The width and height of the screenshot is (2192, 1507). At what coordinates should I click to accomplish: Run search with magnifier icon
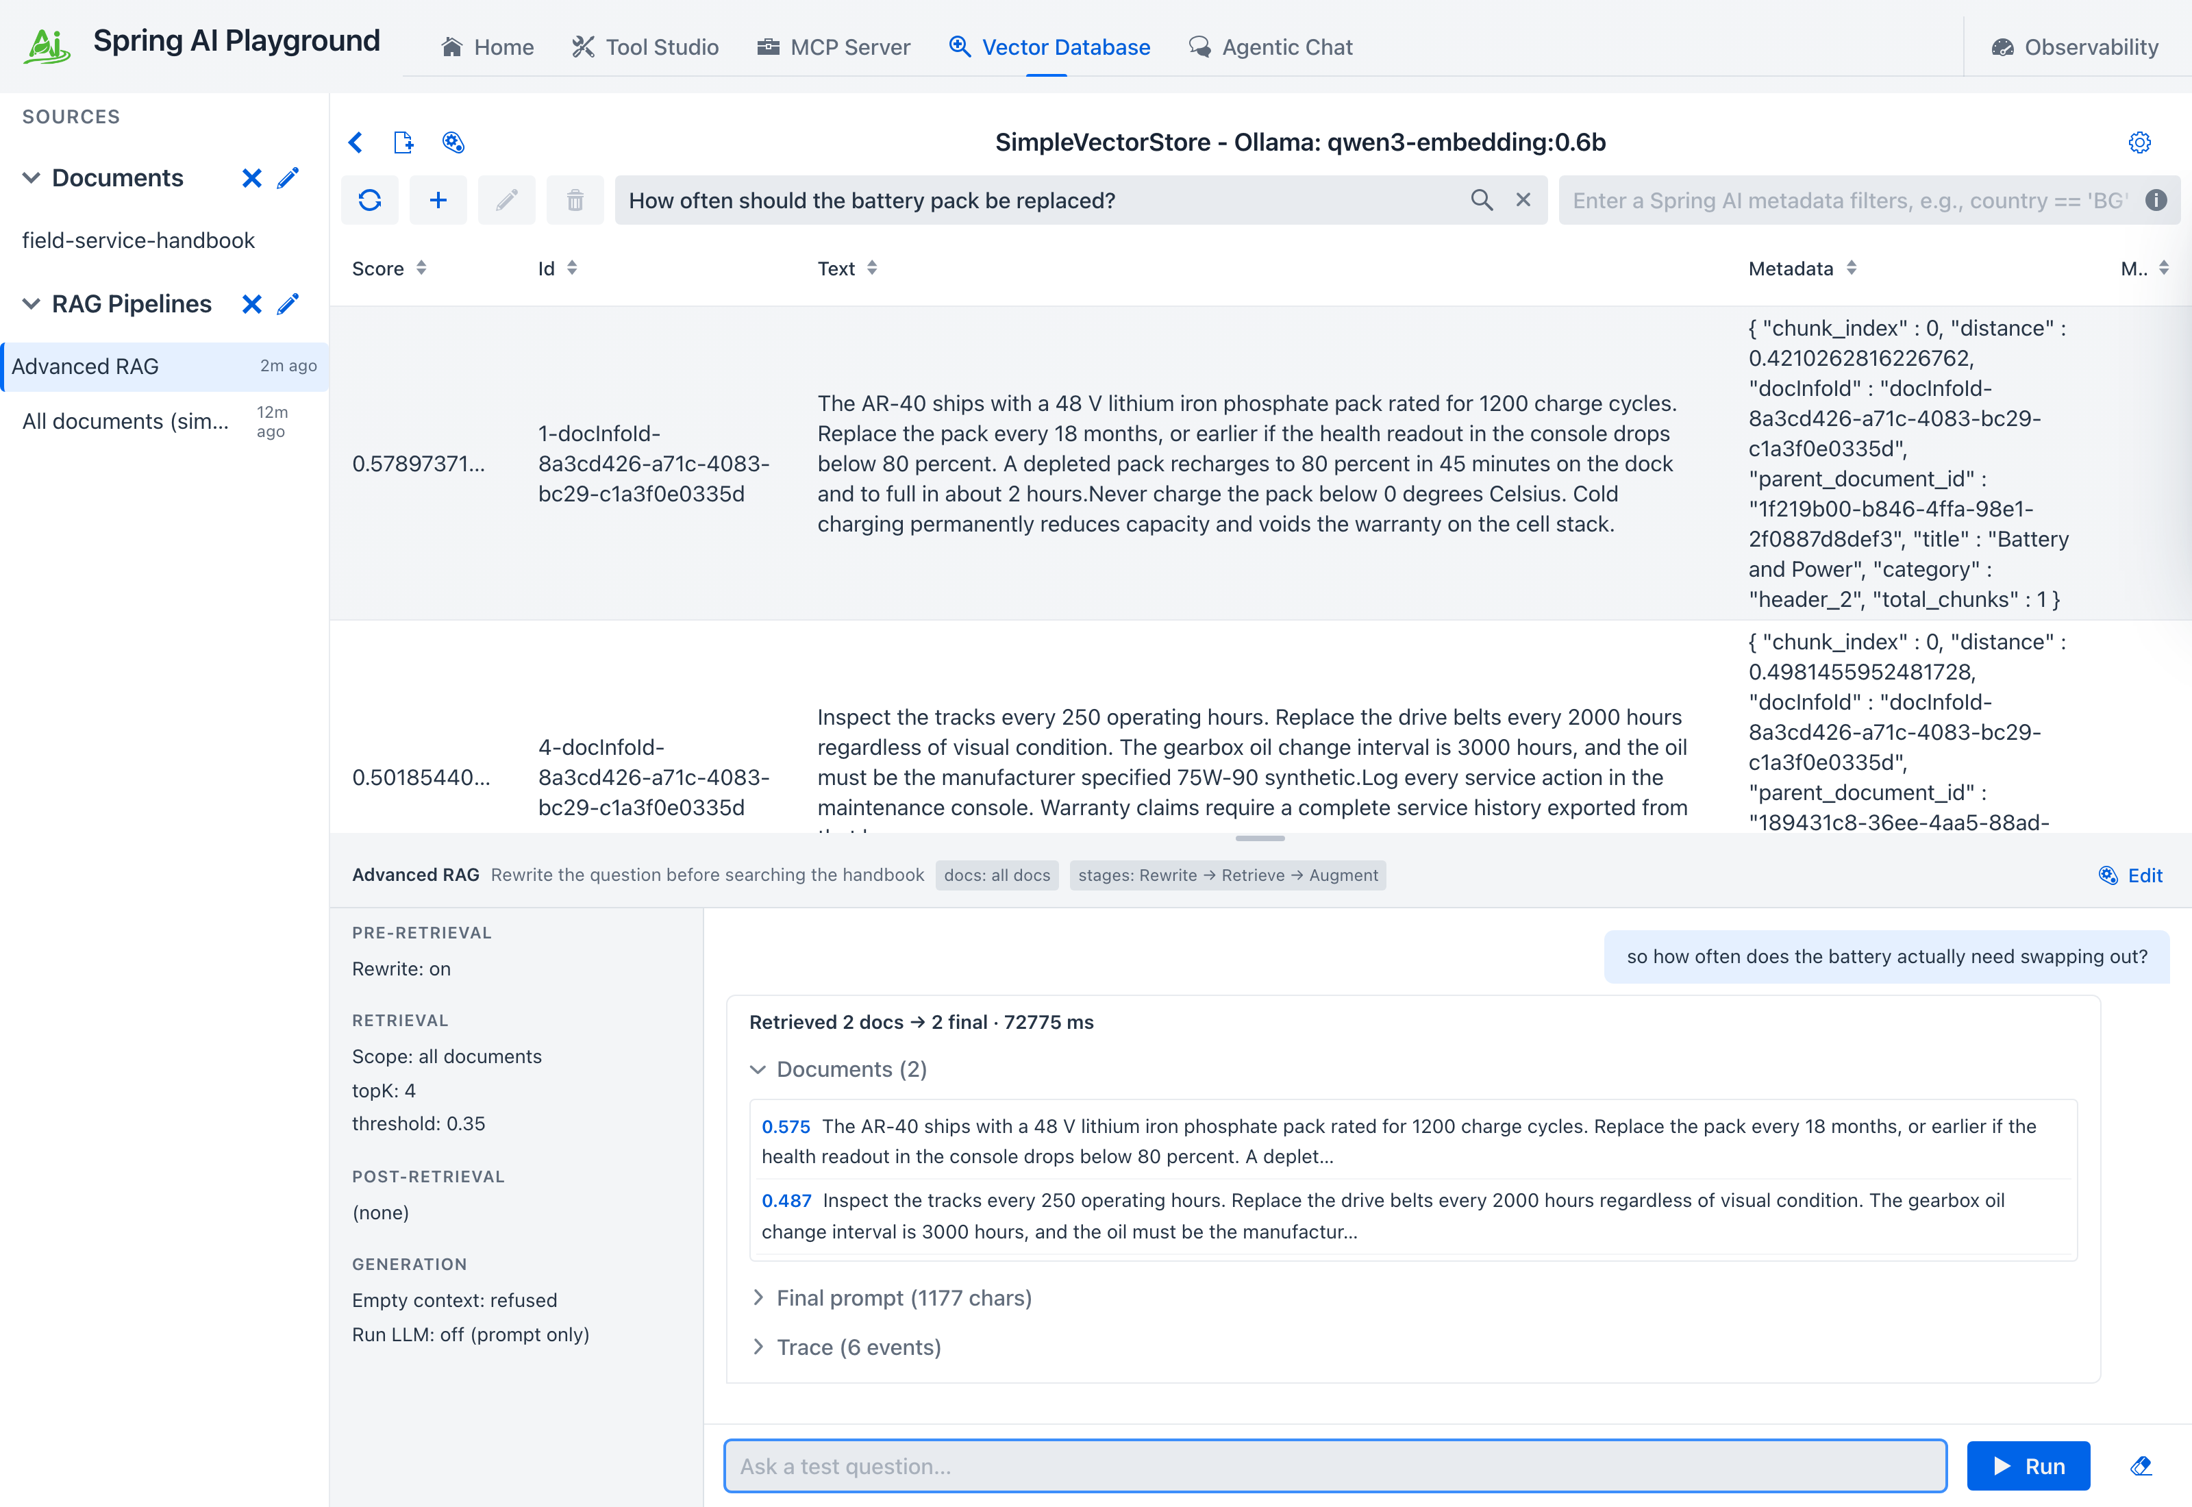(1482, 200)
